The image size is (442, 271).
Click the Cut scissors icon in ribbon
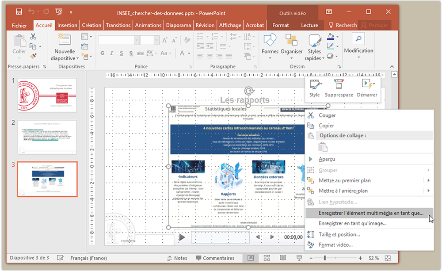tap(33, 37)
